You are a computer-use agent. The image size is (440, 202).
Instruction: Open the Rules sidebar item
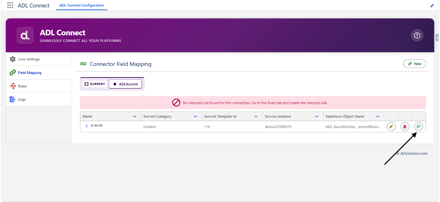pos(39,86)
